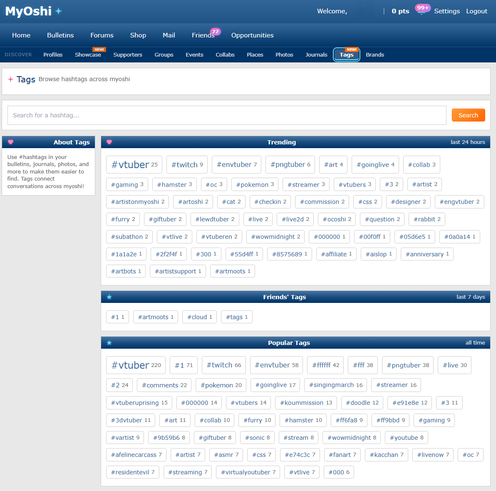
Task: Open friends' tag #tags
Action: click(x=237, y=317)
